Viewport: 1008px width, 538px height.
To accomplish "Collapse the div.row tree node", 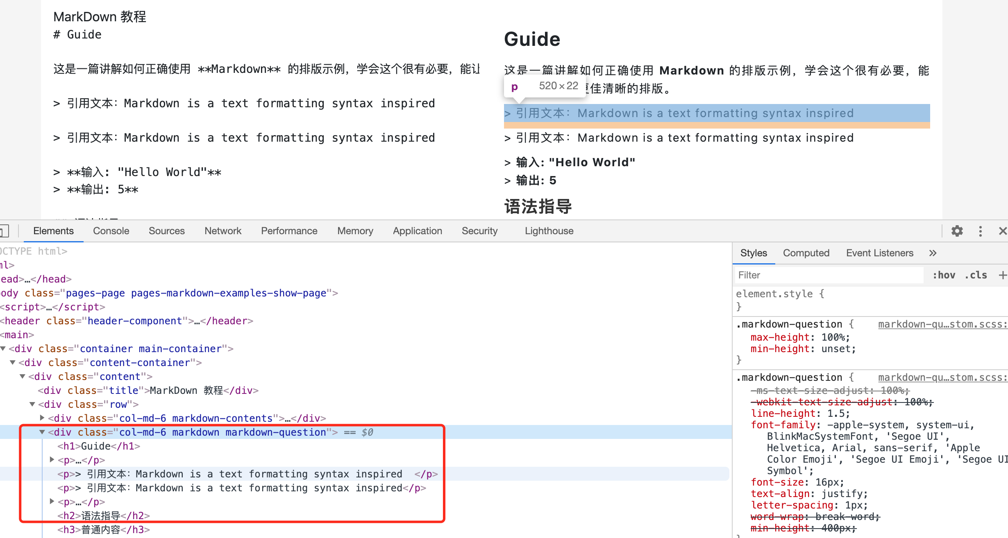I will point(32,404).
